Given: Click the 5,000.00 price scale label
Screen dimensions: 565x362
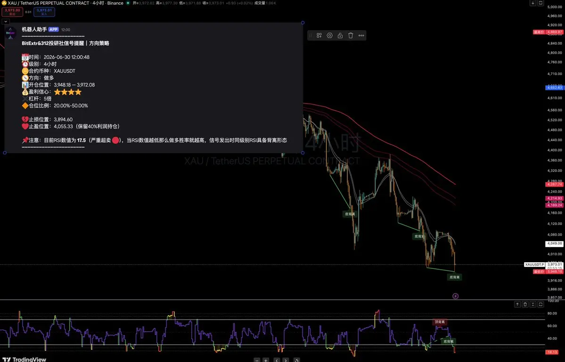Looking at the screenshot, I should tap(555, 7).
